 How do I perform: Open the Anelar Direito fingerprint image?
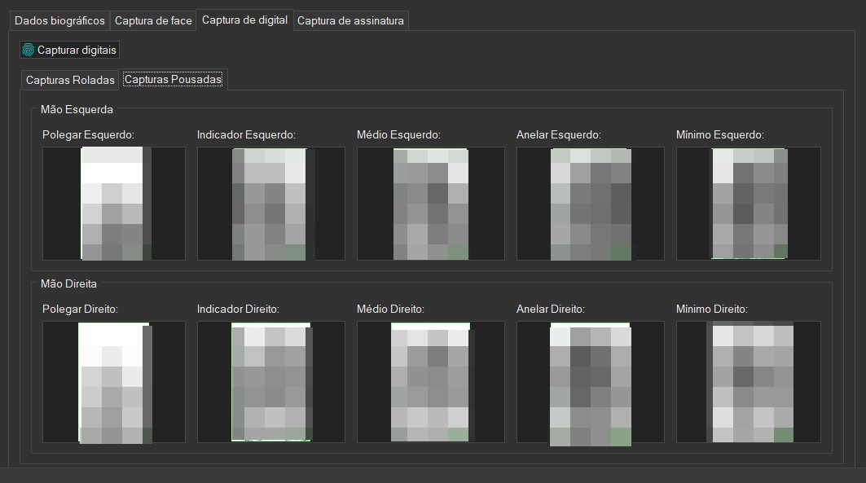coord(591,382)
